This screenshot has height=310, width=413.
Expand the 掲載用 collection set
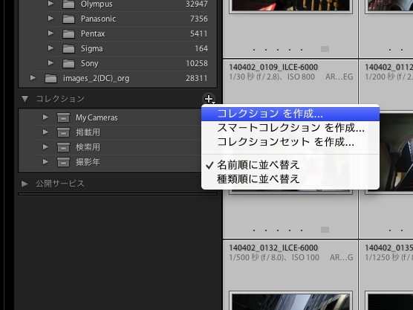click(45, 132)
